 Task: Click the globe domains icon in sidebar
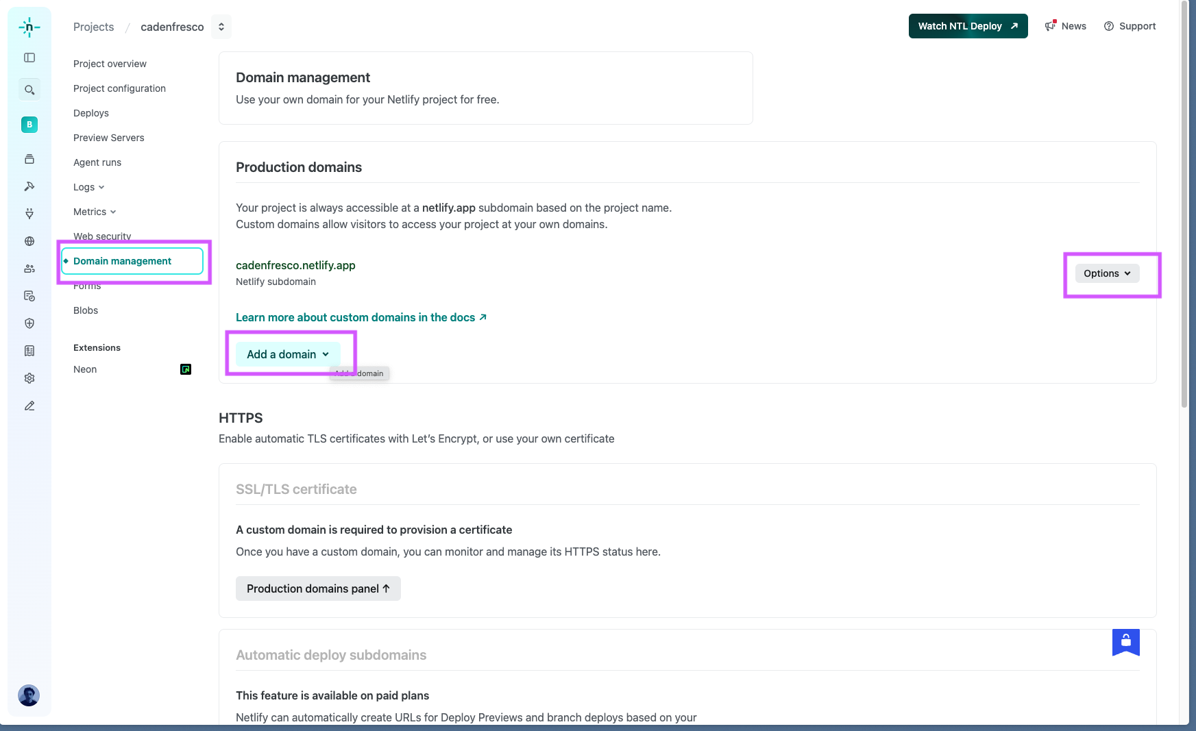29,241
